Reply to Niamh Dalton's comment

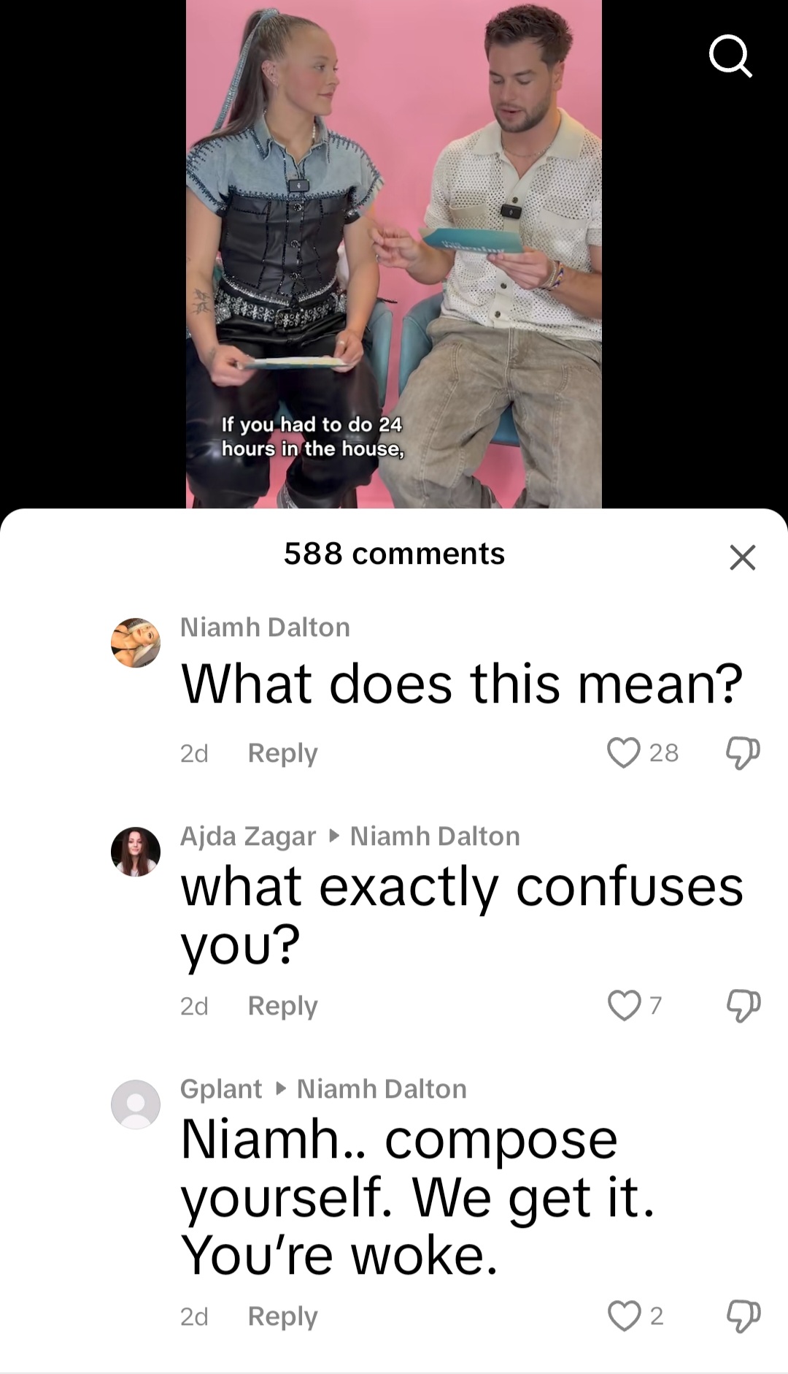click(x=282, y=753)
